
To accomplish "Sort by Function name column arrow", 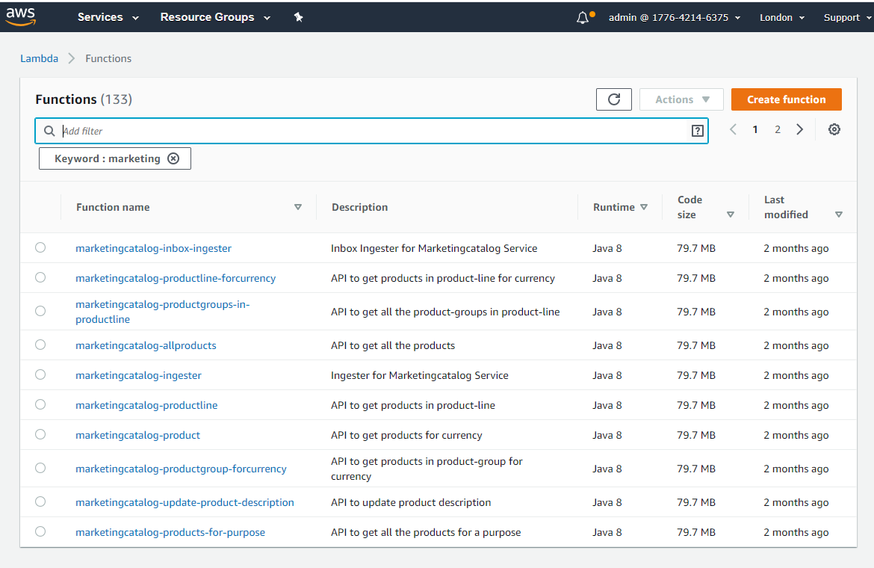I will click(x=298, y=207).
